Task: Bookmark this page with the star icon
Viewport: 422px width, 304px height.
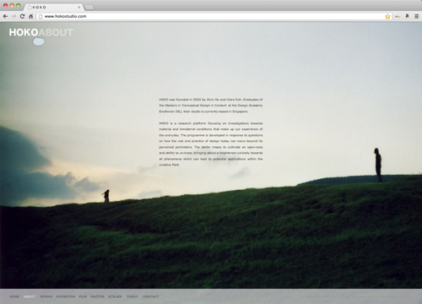Action: (387, 16)
